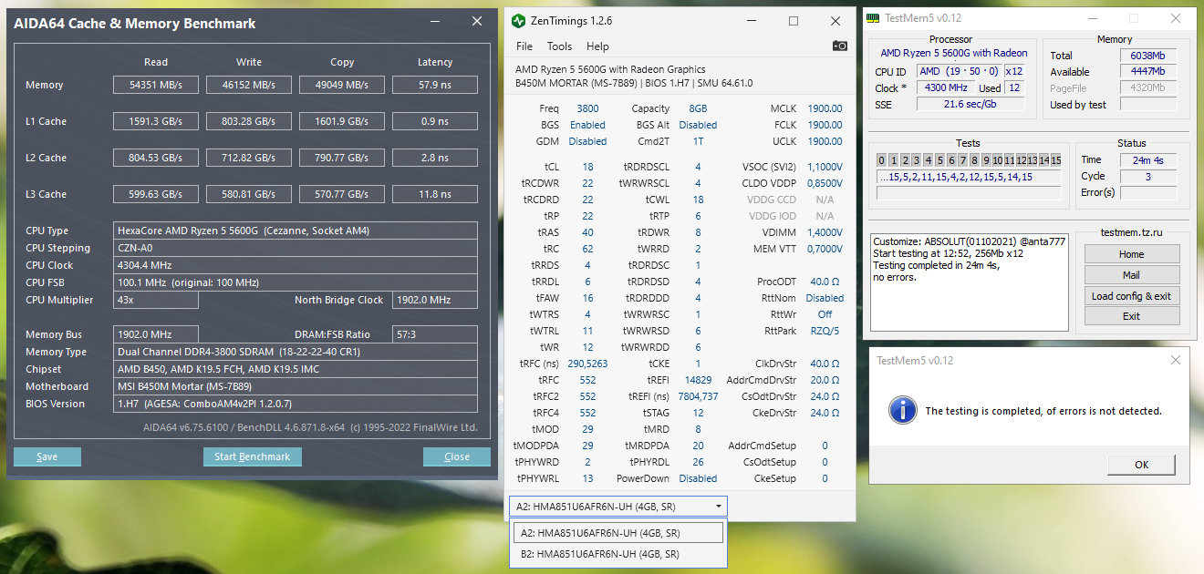Select A2: HMA851U6AFR6N-UH module in list

(618, 533)
